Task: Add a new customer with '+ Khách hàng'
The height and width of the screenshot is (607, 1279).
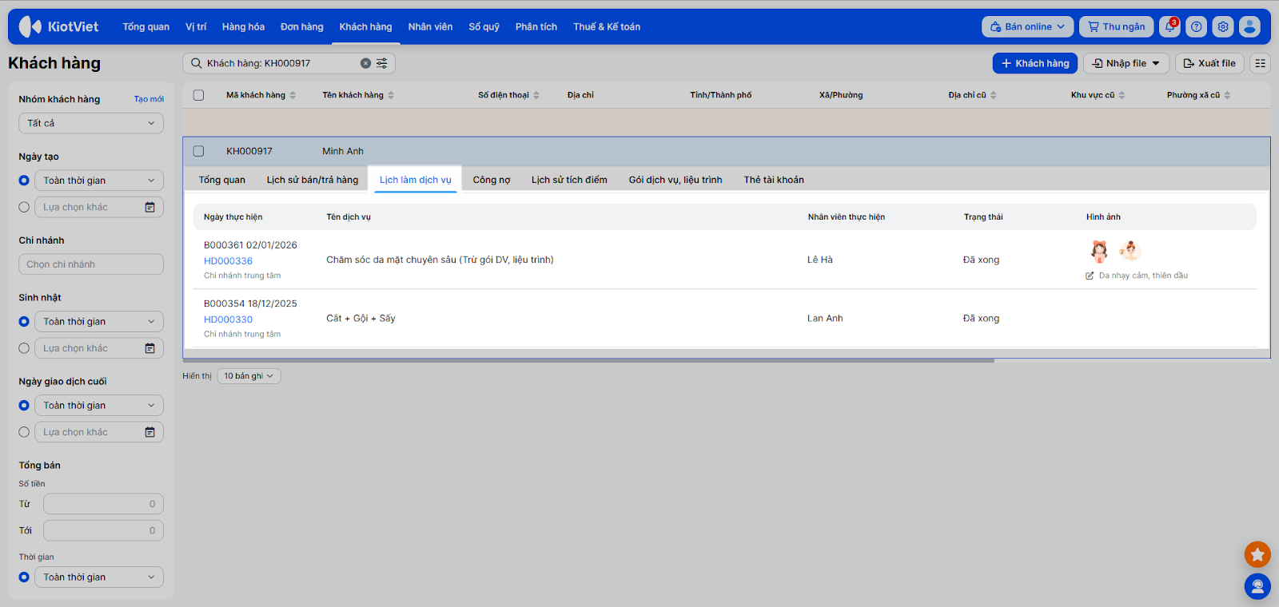Action: [1035, 63]
